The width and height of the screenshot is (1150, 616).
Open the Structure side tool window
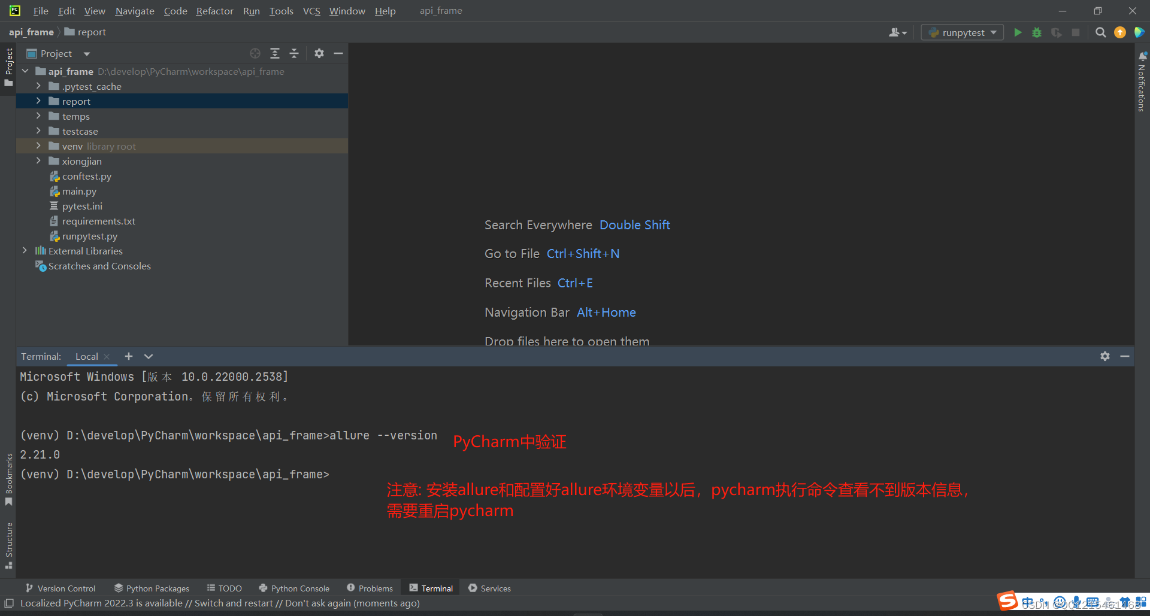tap(8, 545)
